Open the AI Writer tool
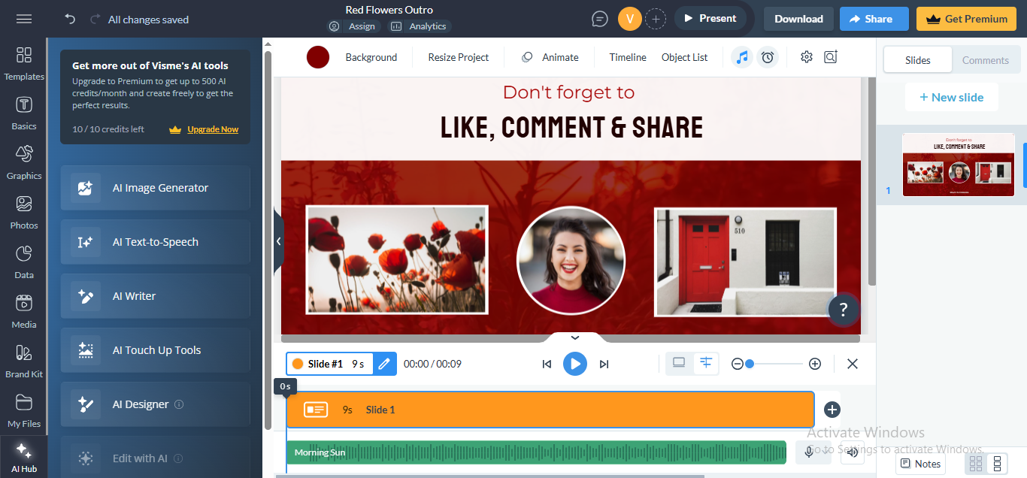The height and width of the screenshot is (478, 1027). pyautogui.click(x=154, y=295)
